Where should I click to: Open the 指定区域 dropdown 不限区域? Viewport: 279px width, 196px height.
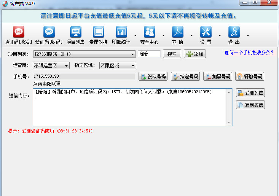118,65
